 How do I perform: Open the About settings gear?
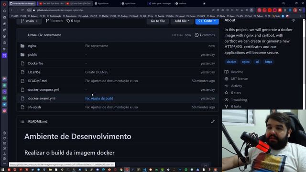[x=293, y=20]
